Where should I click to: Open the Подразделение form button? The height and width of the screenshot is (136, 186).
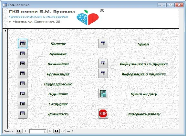pyautogui.click(x=23, y=83)
